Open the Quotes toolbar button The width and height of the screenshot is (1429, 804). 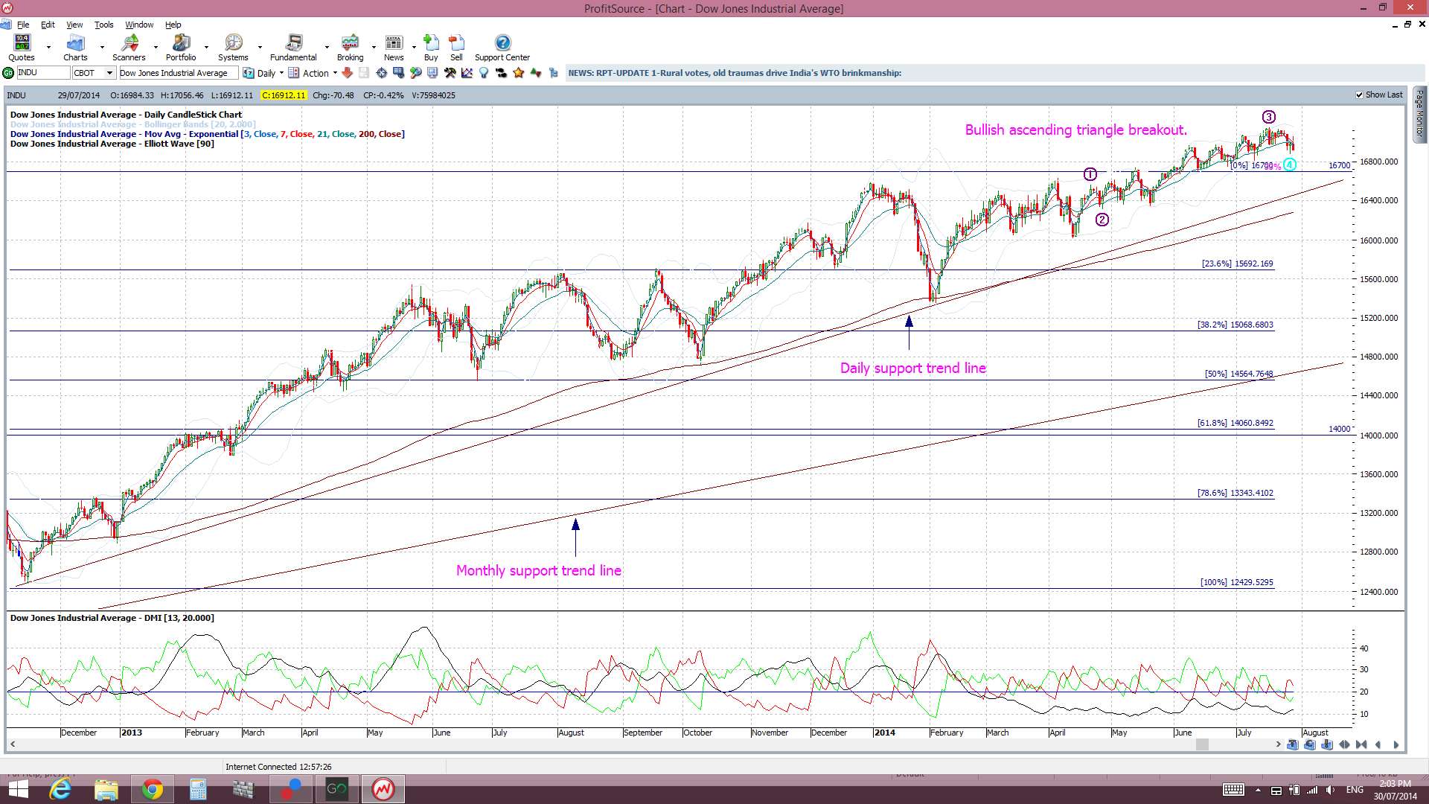22,48
